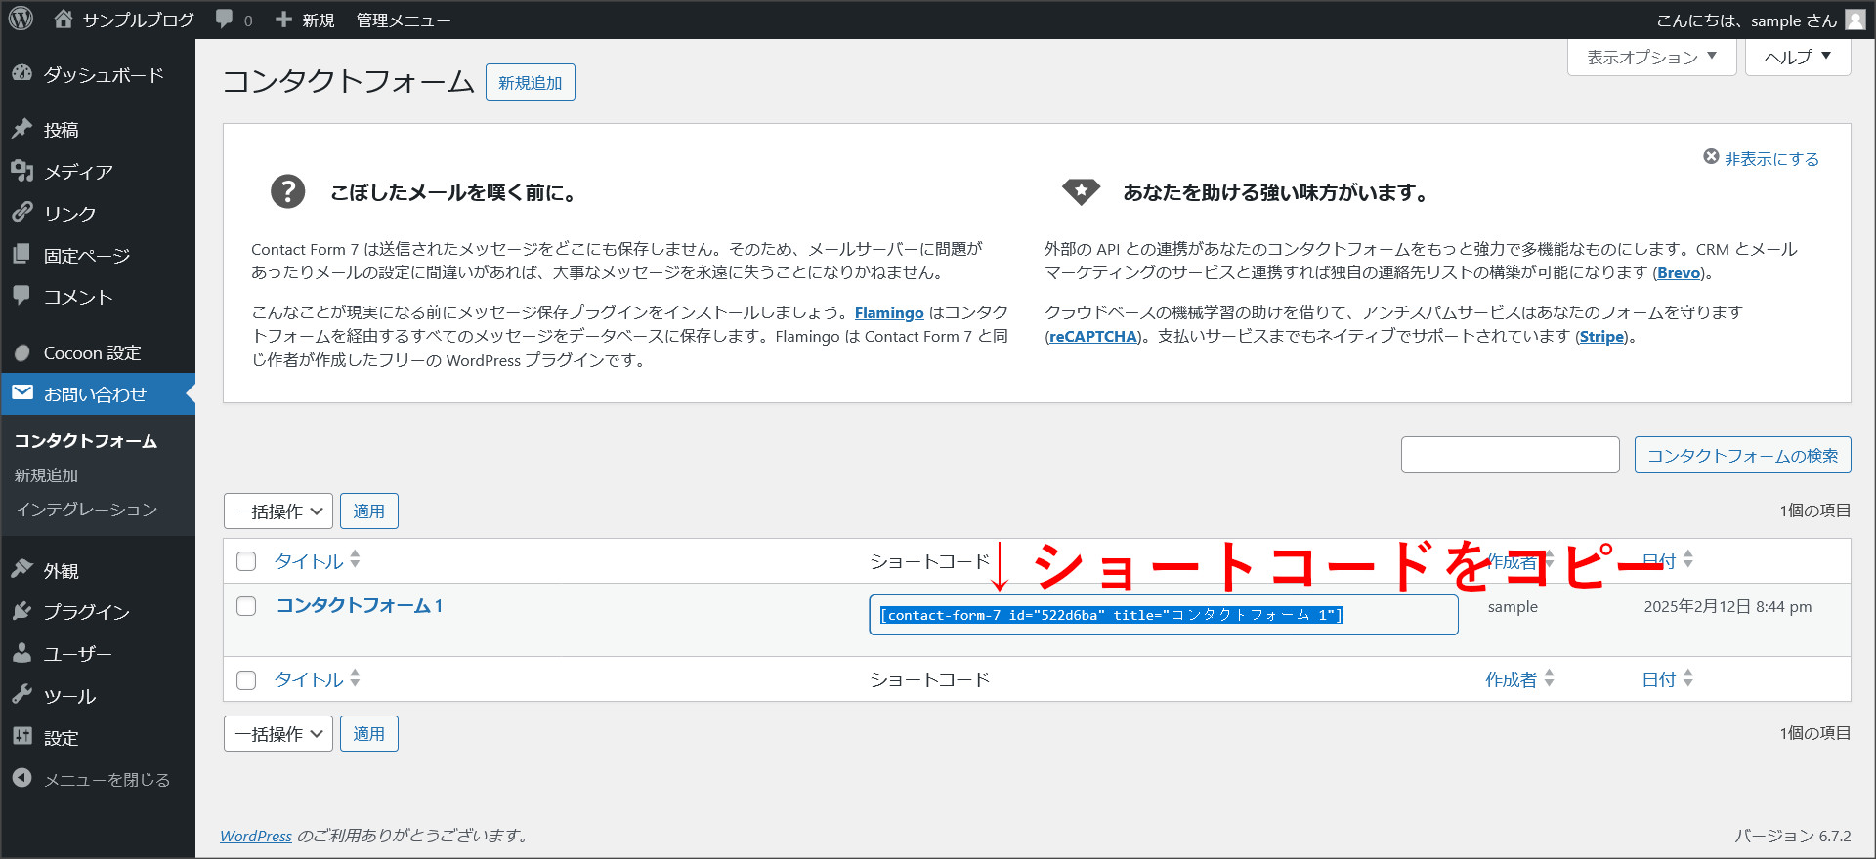The height and width of the screenshot is (859, 1876).
Task: Open ダッシュボード from the sidebar
Action: tap(103, 75)
